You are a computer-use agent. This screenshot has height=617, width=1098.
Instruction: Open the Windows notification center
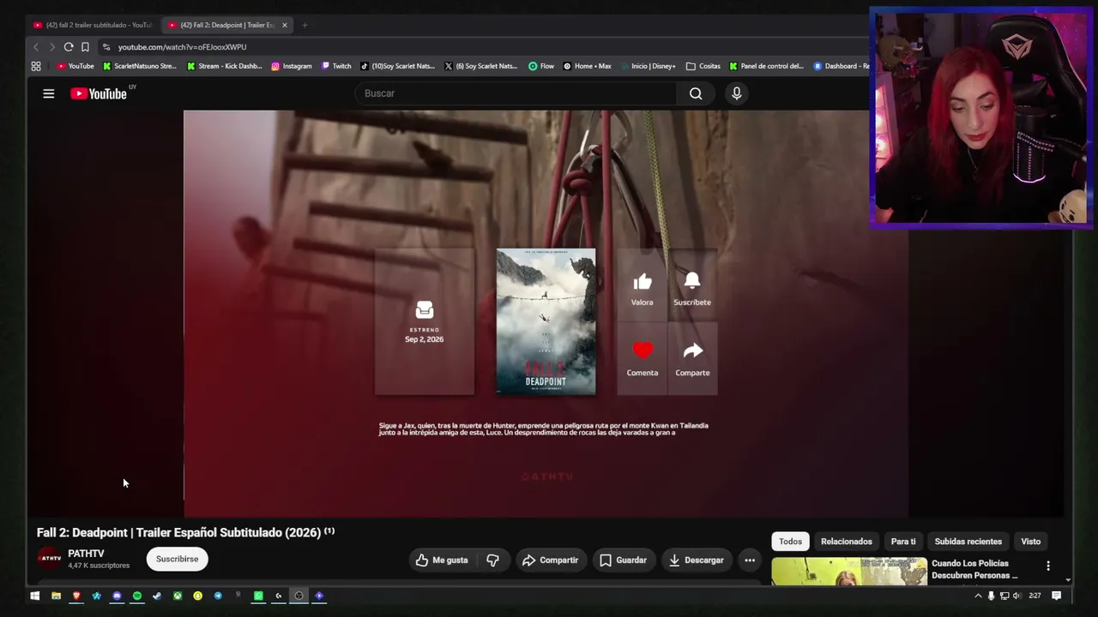tap(1057, 596)
